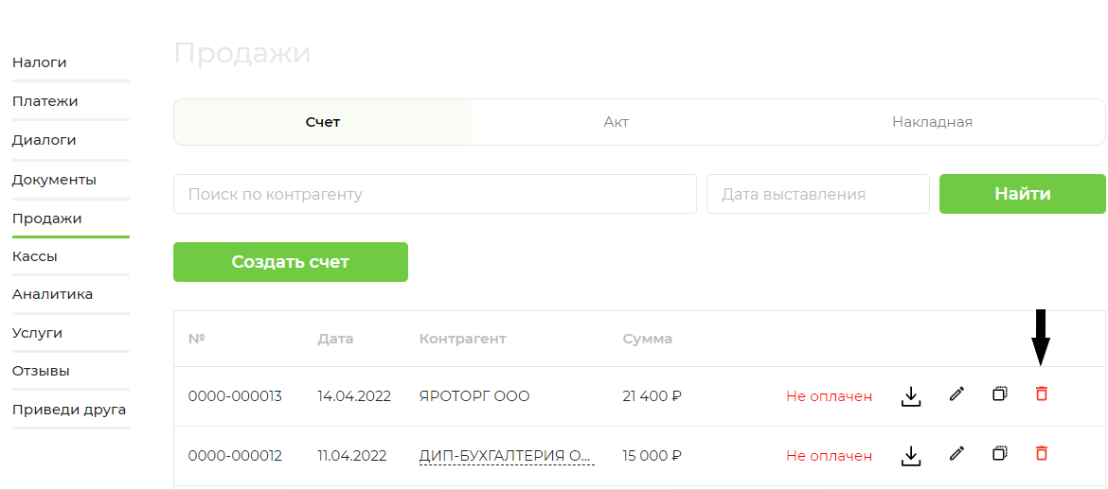Edit invoice 0000-000013 with pencil icon
Viewport: 1108px width, 490px height.
coord(956,394)
